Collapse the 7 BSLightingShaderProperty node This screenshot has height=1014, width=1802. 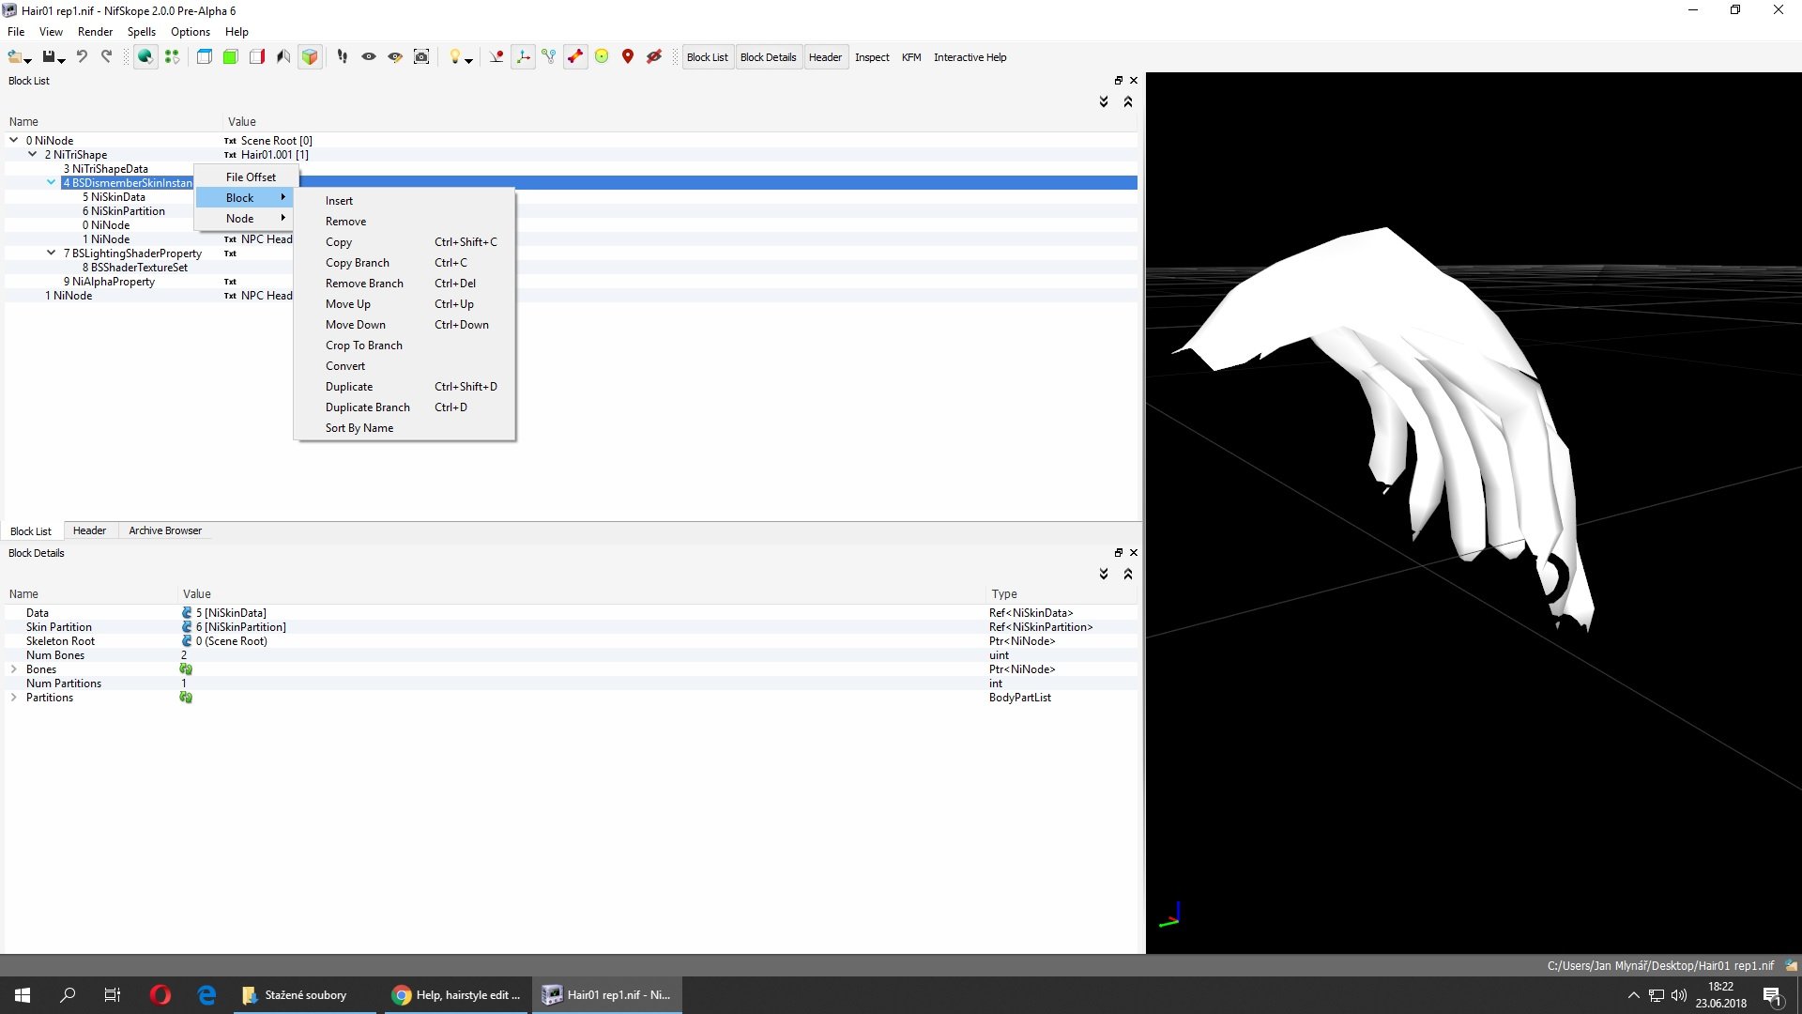click(x=52, y=253)
